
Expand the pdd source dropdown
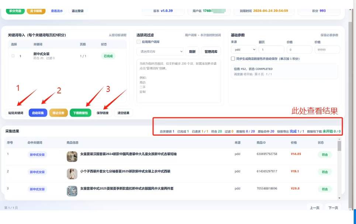tap(244, 49)
